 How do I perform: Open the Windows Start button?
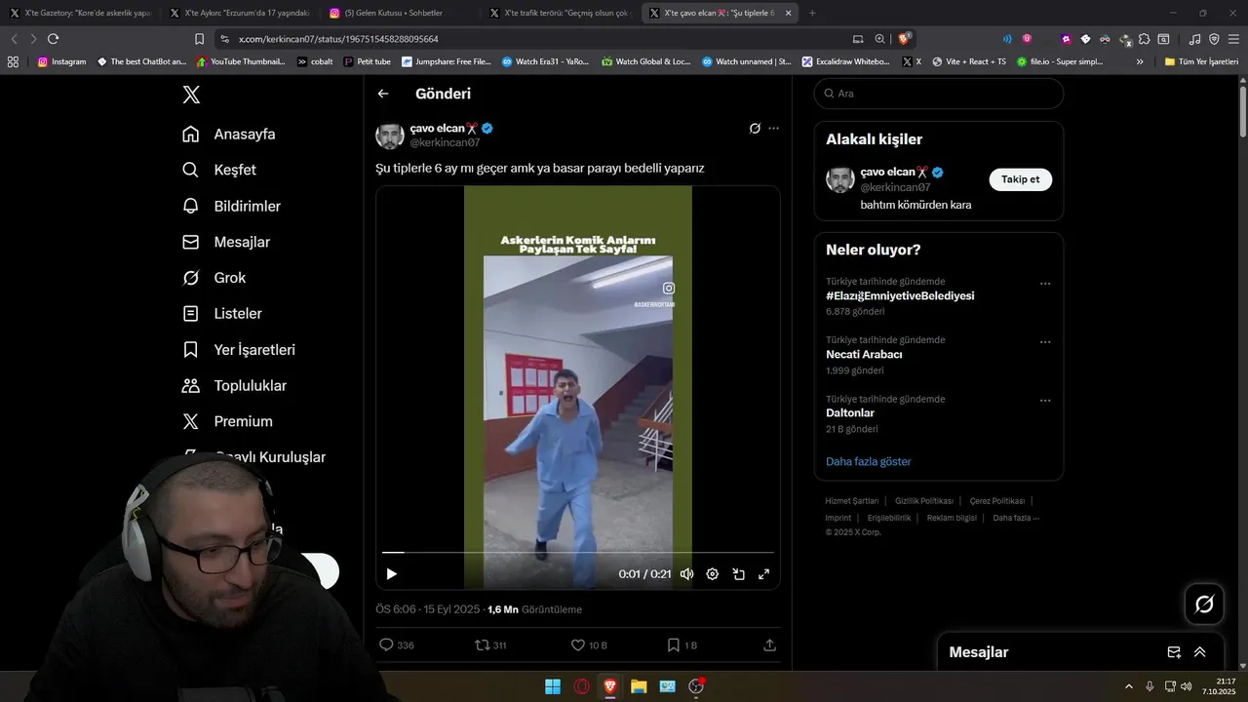[x=553, y=686]
